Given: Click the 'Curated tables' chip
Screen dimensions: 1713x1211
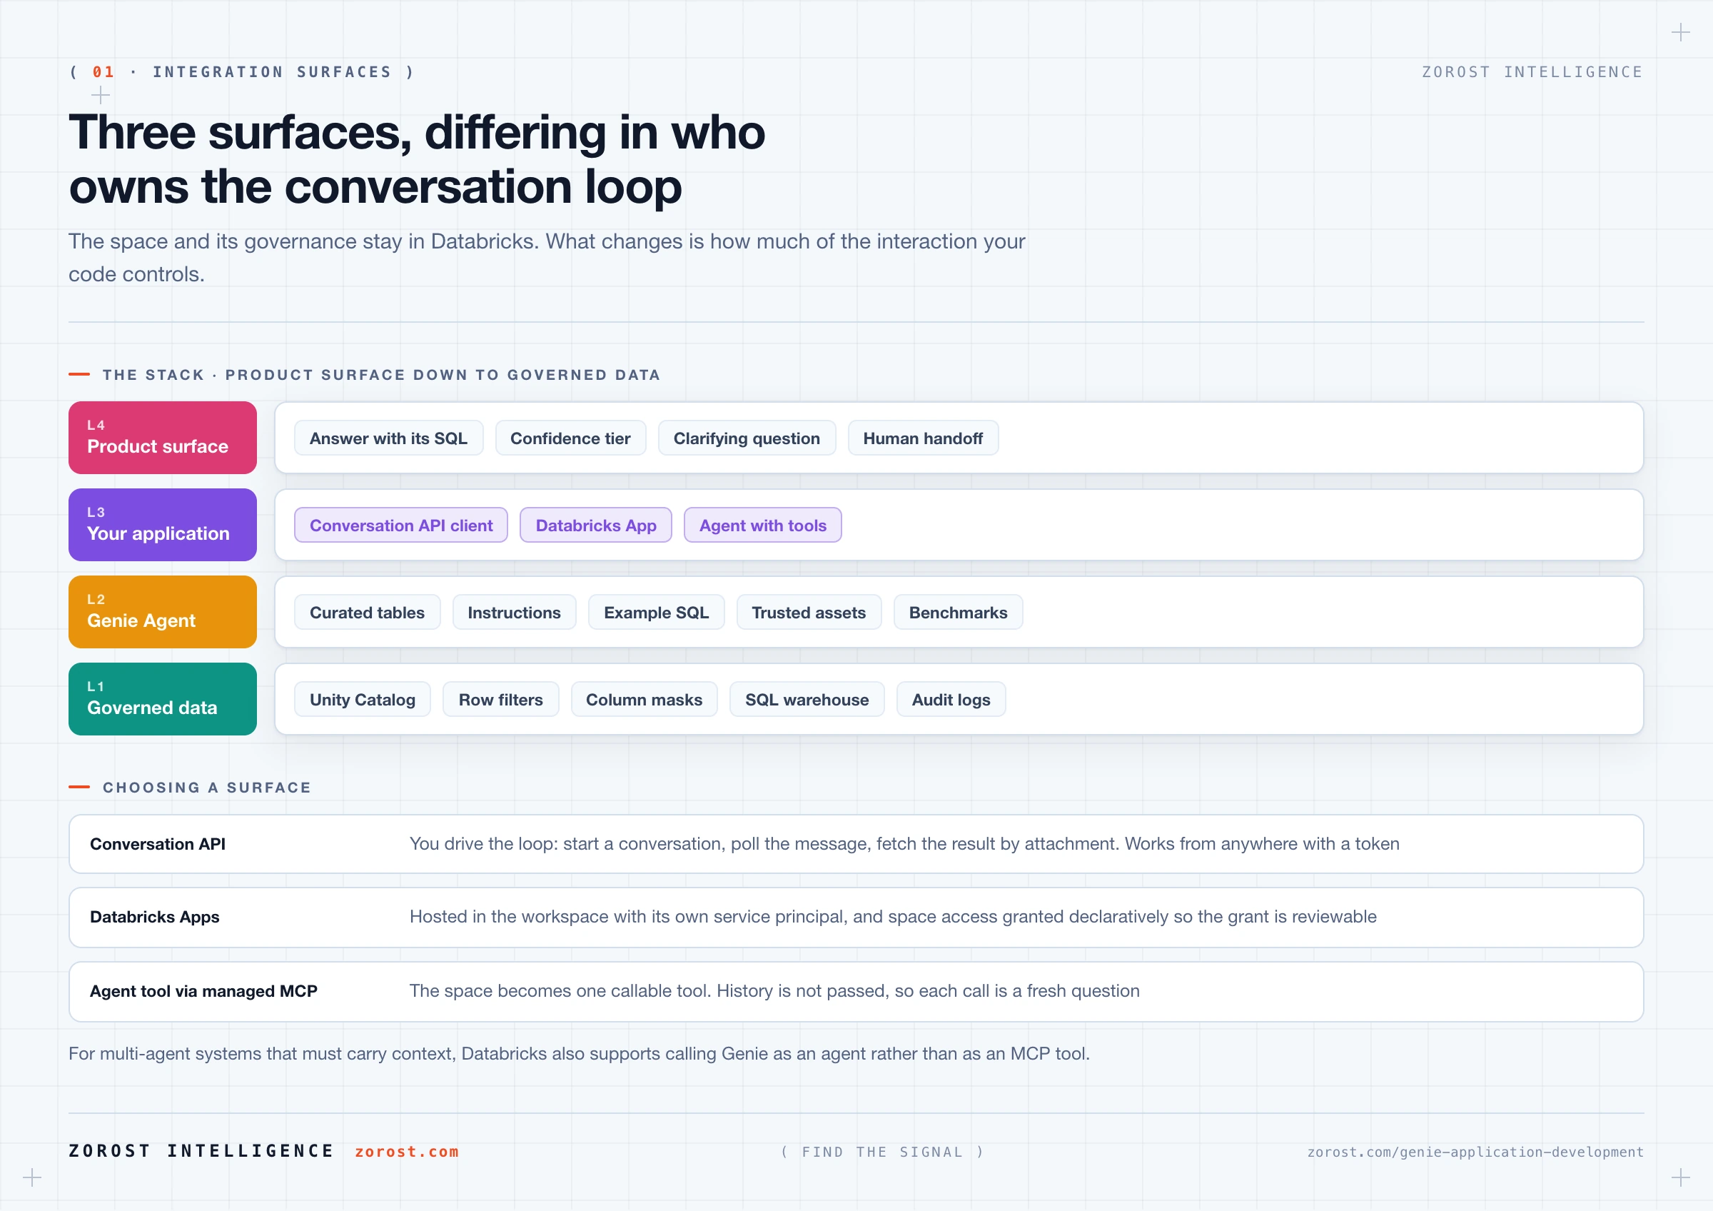Looking at the screenshot, I should click(x=367, y=613).
